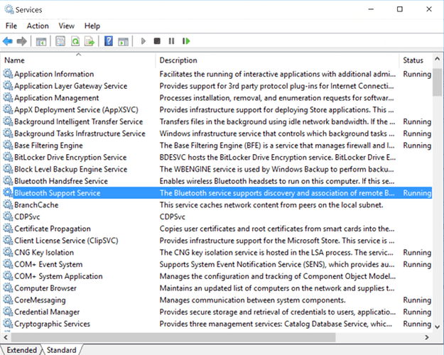Click the Services title bar icon
The height and width of the screenshot is (355, 444).
click(9, 9)
